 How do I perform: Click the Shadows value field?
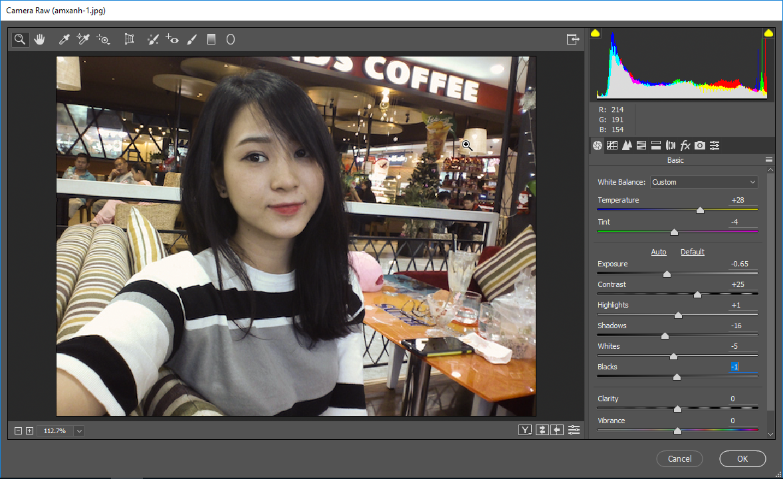(x=742, y=326)
